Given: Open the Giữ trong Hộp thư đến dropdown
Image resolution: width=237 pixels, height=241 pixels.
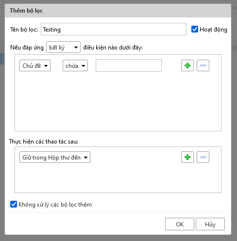Looking at the screenshot, I should 55,157.
